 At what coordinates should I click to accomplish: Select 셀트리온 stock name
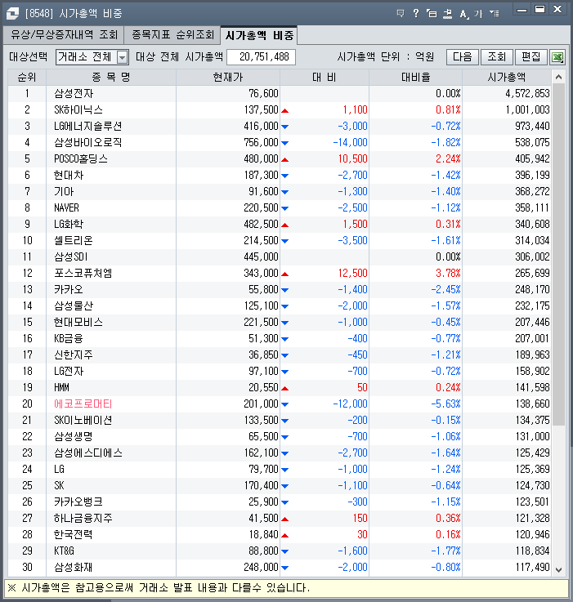click(74, 240)
